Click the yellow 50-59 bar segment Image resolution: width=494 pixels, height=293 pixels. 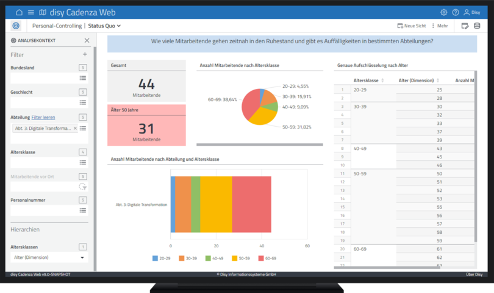[x=216, y=204]
